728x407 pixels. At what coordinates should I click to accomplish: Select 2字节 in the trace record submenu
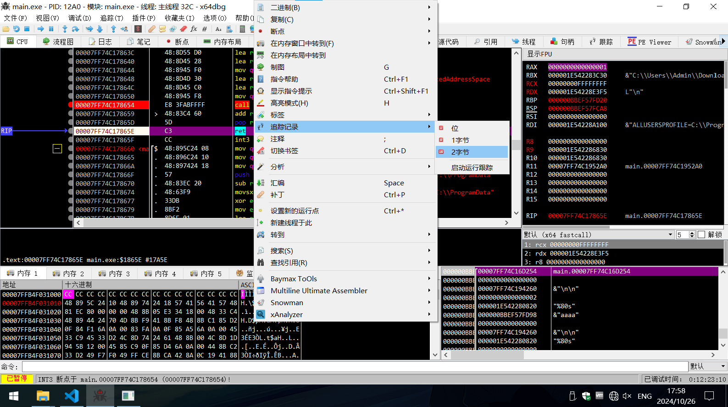coord(472,152)
